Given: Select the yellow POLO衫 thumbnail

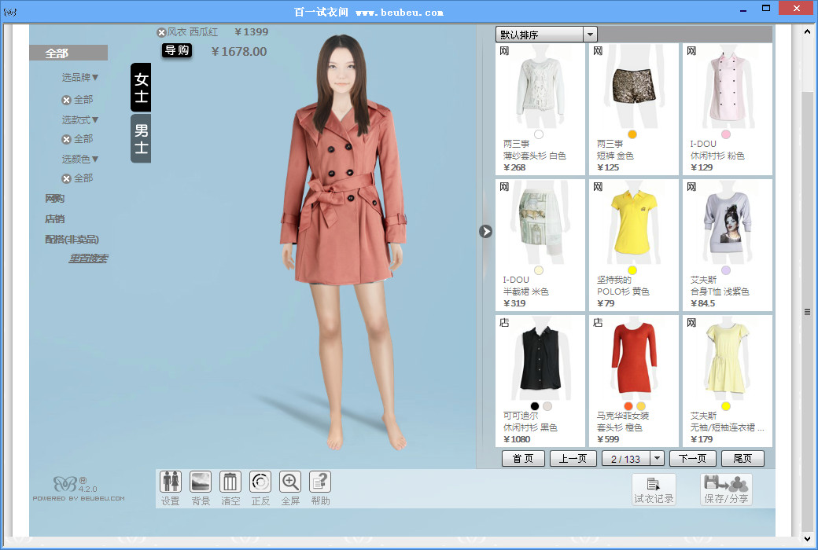Looking at the screenshot, I should [633, 223].
